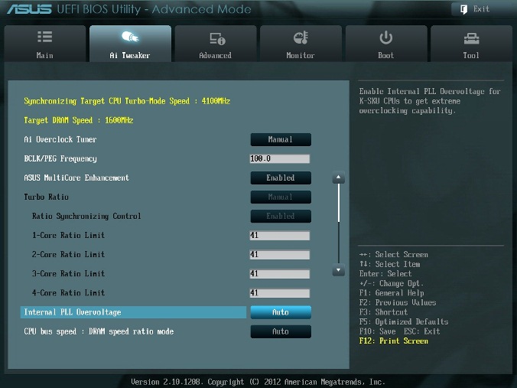Viewport: 517px width, 388px height.
Task: Click the Exit door icon
Action: [463, 9]
